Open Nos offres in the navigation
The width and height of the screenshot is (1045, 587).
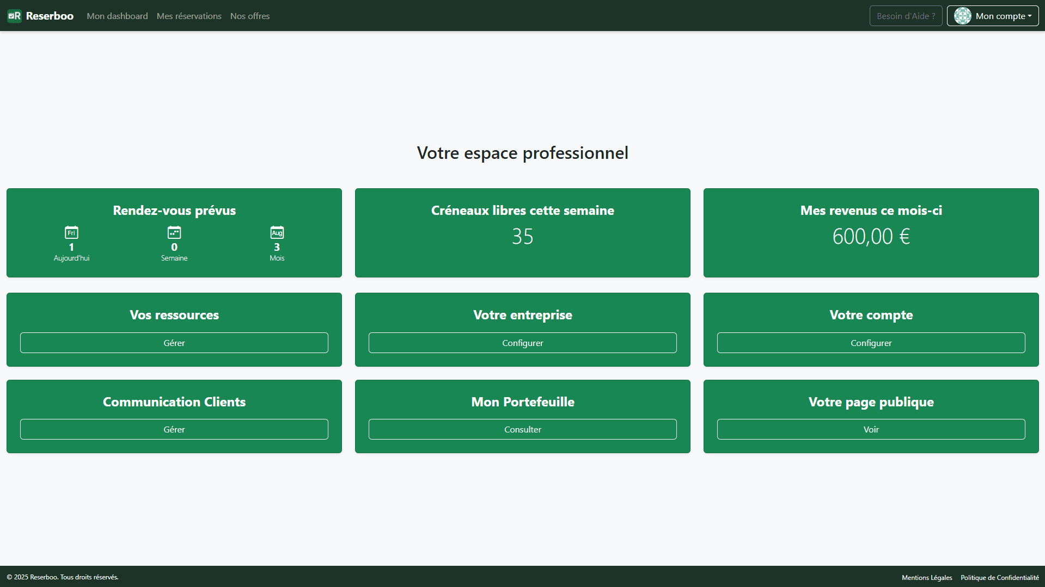250,16
